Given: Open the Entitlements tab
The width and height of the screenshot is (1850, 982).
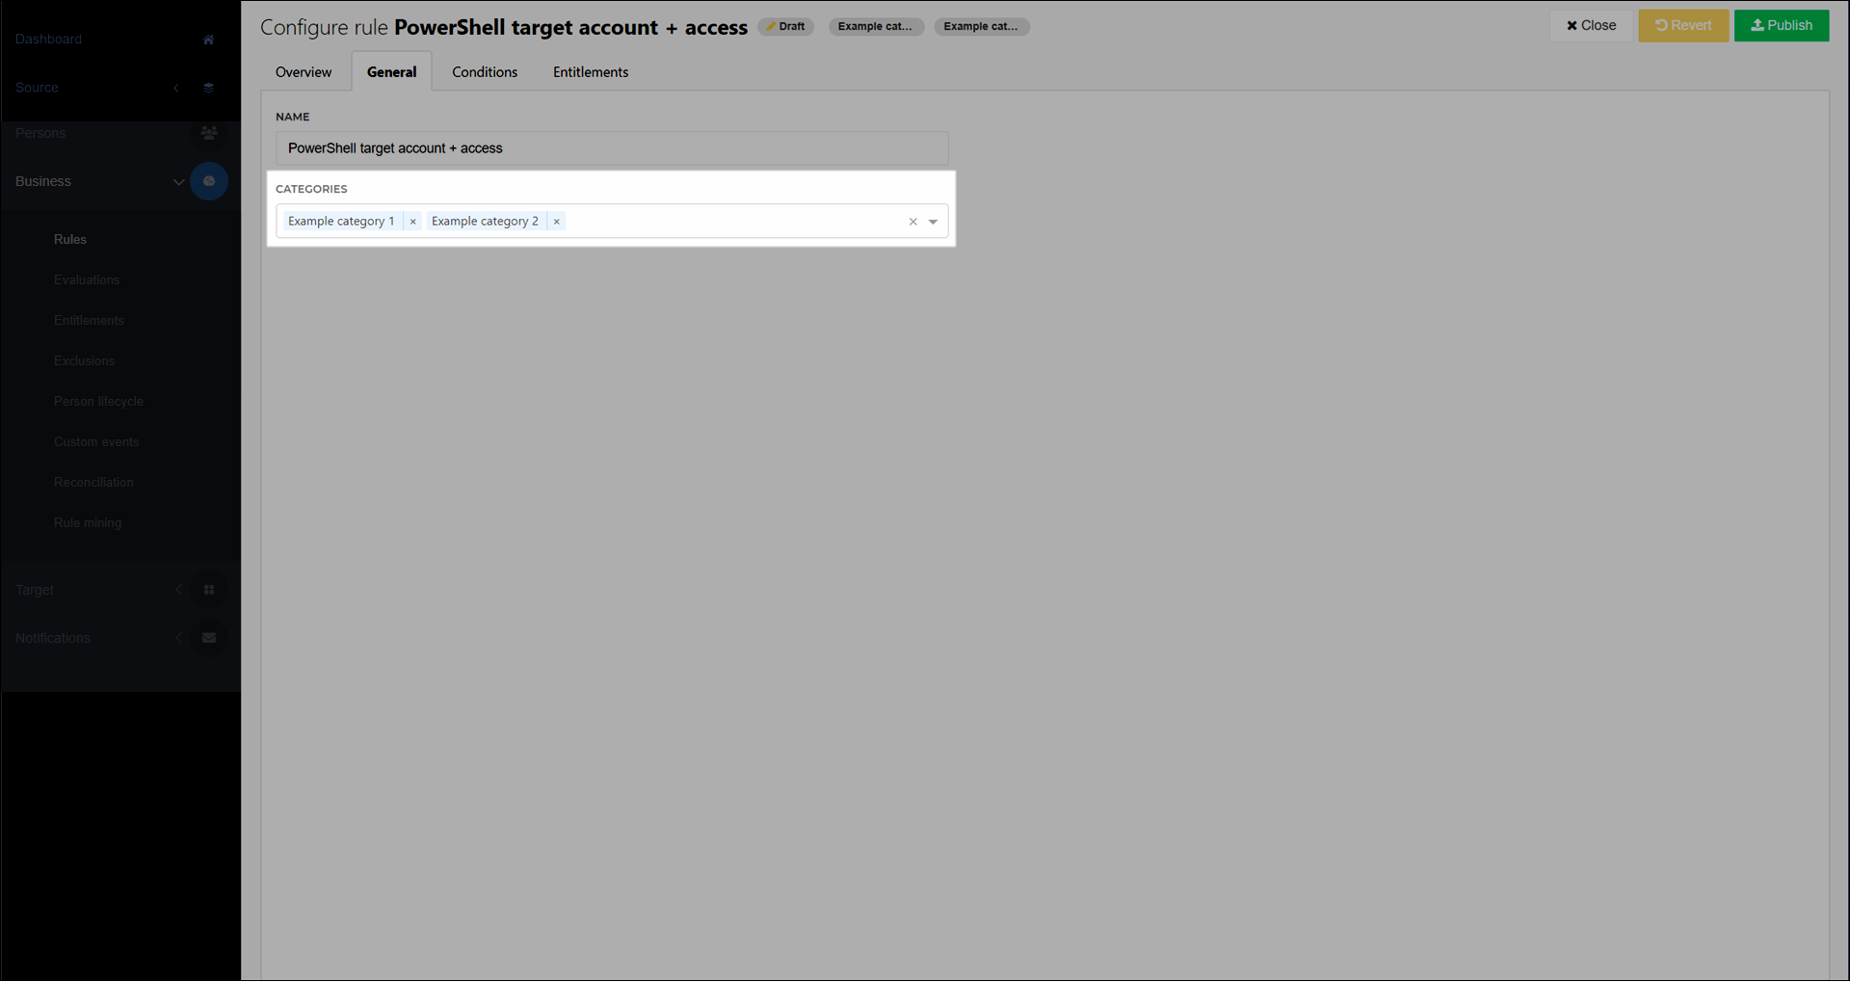Looking at the screenshot, I should (590, 71).
